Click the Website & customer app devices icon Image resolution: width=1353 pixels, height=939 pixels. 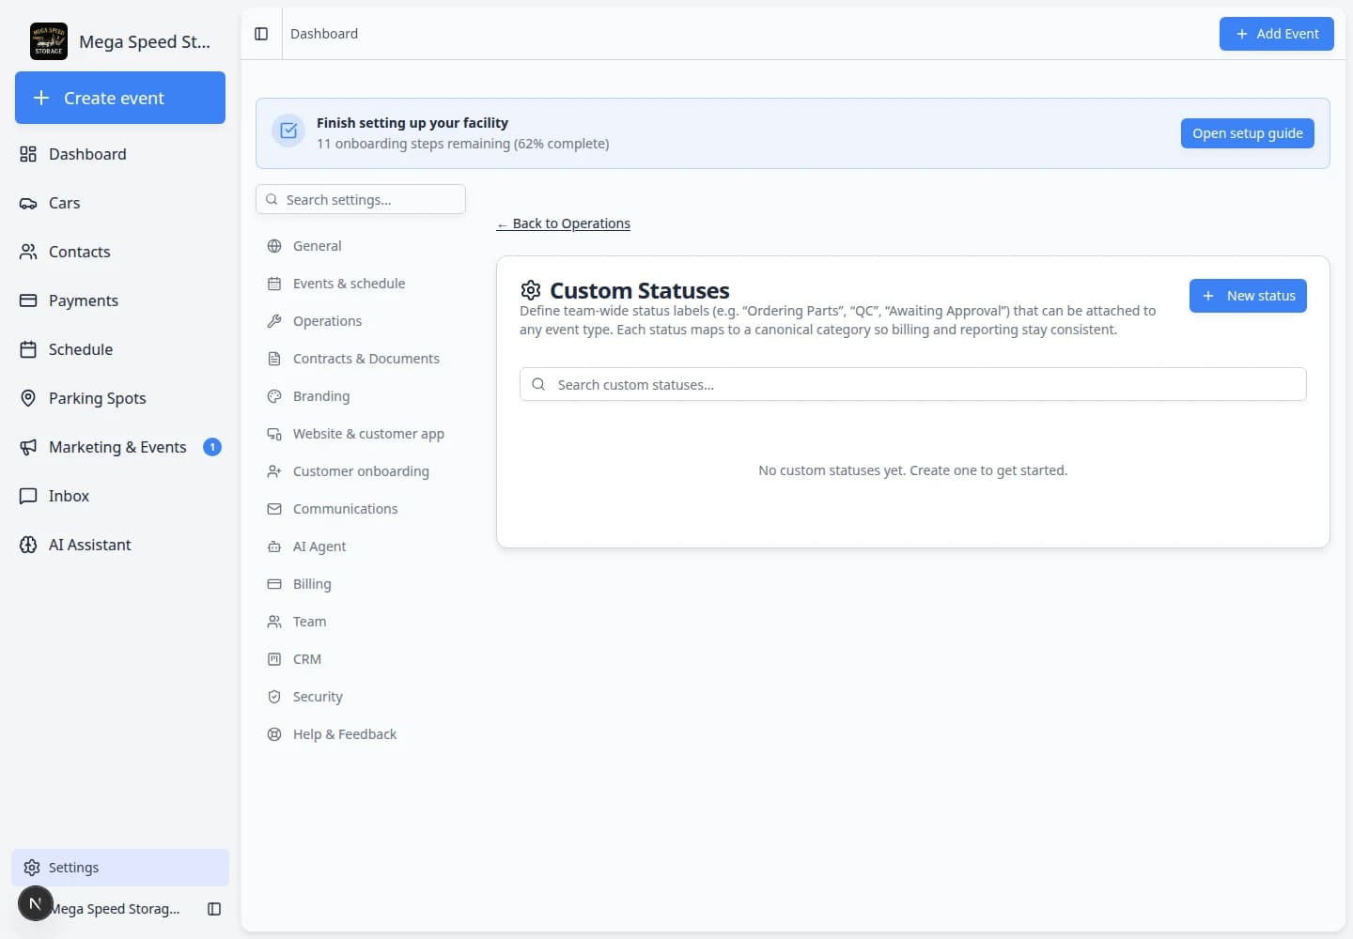(274, 434)
